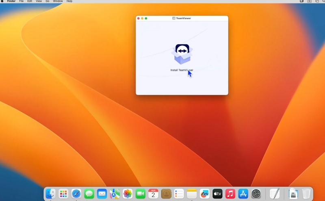Open the Trash in the Dock

[x=306, y=194]
